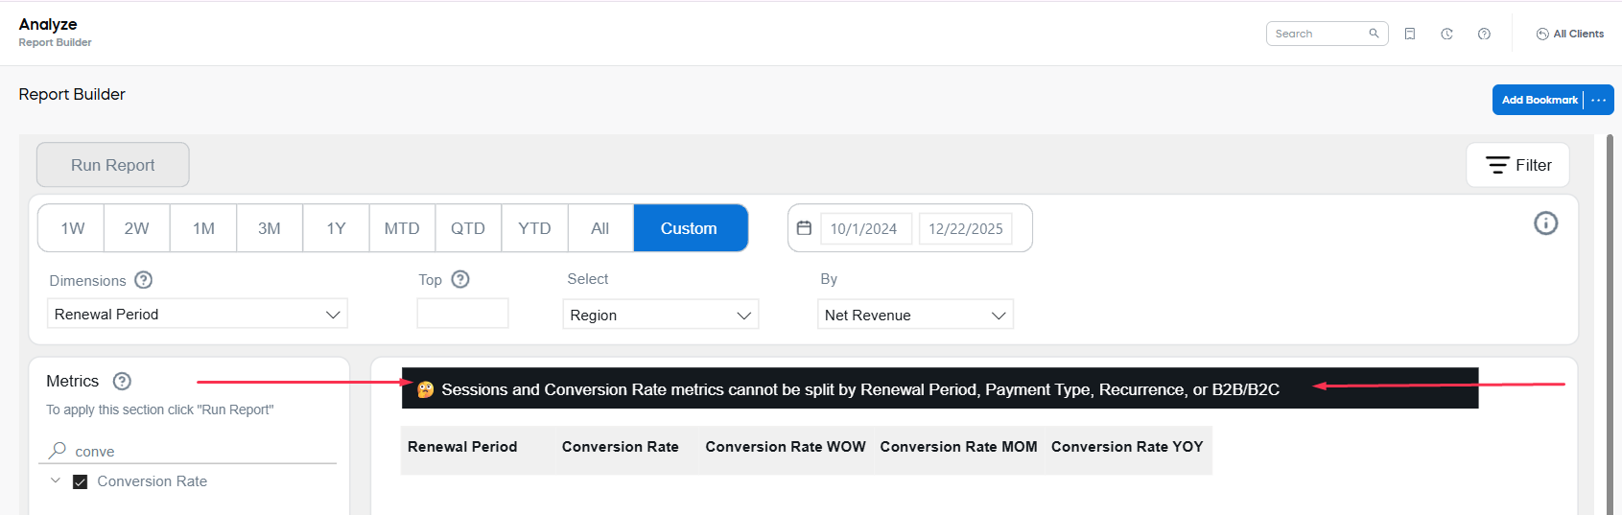This screenshot has width=1622, height=515.
Task: Click the Renewal Period column header
Action: tap(462, 447)
